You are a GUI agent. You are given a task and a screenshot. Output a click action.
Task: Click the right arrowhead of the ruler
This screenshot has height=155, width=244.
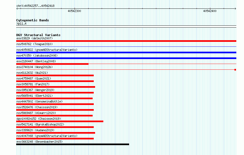pyautogui.click(x=236, y=9)
